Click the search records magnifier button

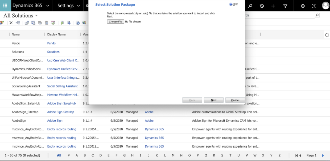click(x=317, y=15)
